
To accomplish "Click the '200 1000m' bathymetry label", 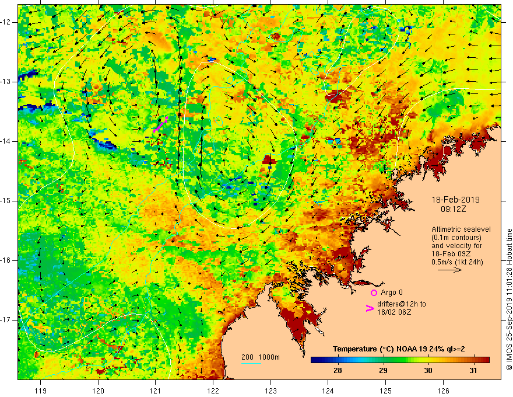I will [261, 357].
